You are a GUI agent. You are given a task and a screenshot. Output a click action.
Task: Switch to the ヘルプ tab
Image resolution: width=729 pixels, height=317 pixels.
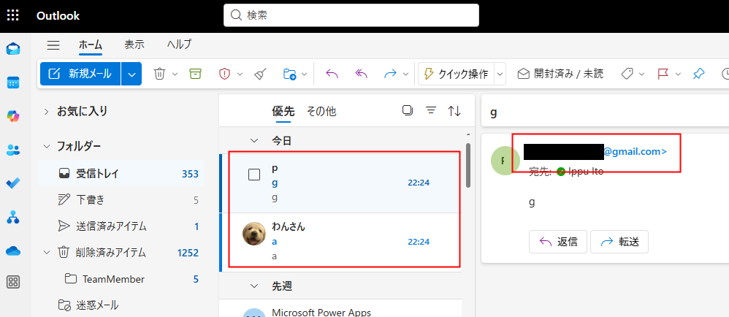(179, 45)
